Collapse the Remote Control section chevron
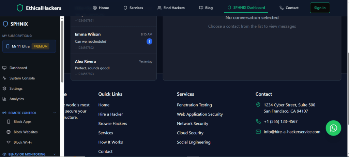The image size is (349, 157). (55, 113)
